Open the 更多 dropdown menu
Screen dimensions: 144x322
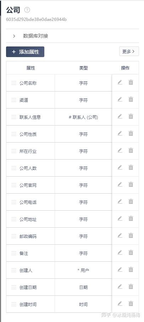pyautogui.click(x=129, y=51)
